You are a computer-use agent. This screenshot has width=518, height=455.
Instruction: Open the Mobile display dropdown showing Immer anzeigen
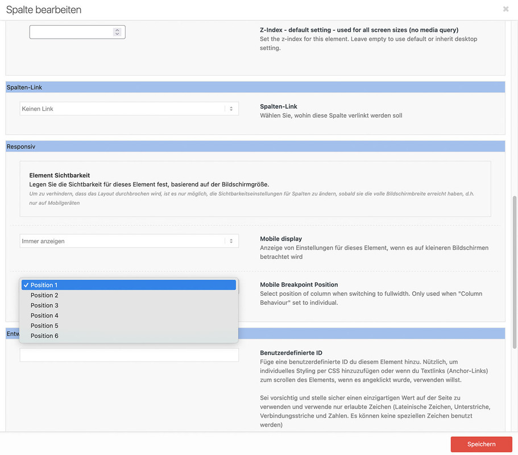pos(129,241)
